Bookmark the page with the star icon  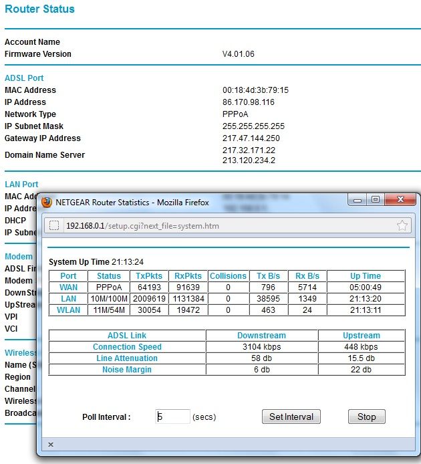pos(402,226)
